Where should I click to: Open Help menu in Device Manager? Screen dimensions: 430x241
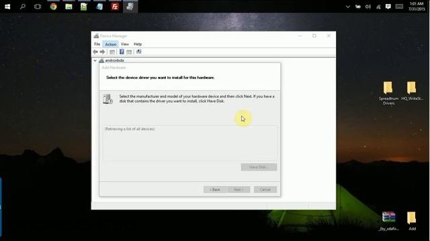click(138, 44)
